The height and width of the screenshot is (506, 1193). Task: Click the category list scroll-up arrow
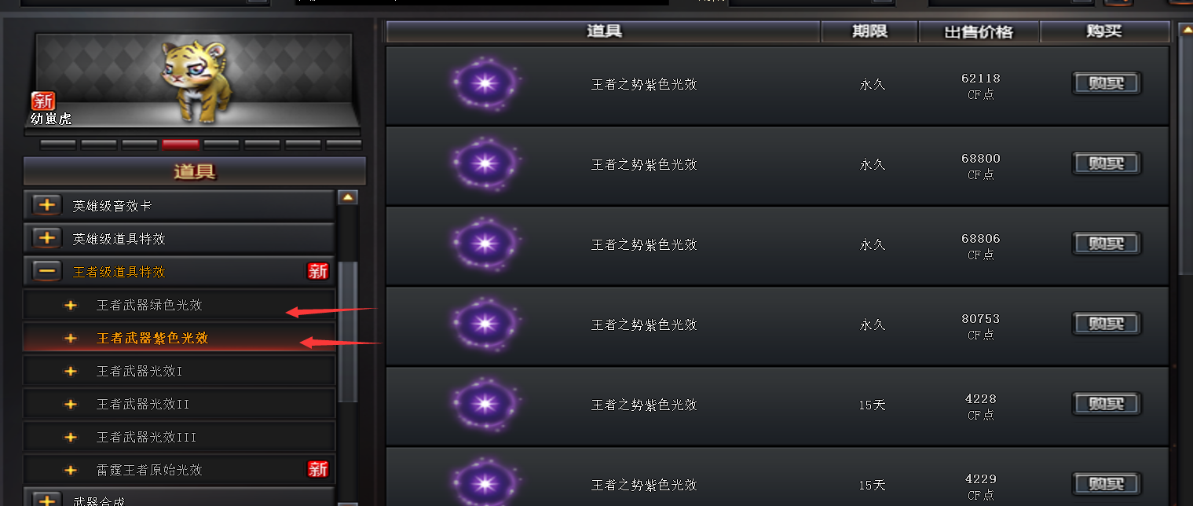(x=348, y=197)
